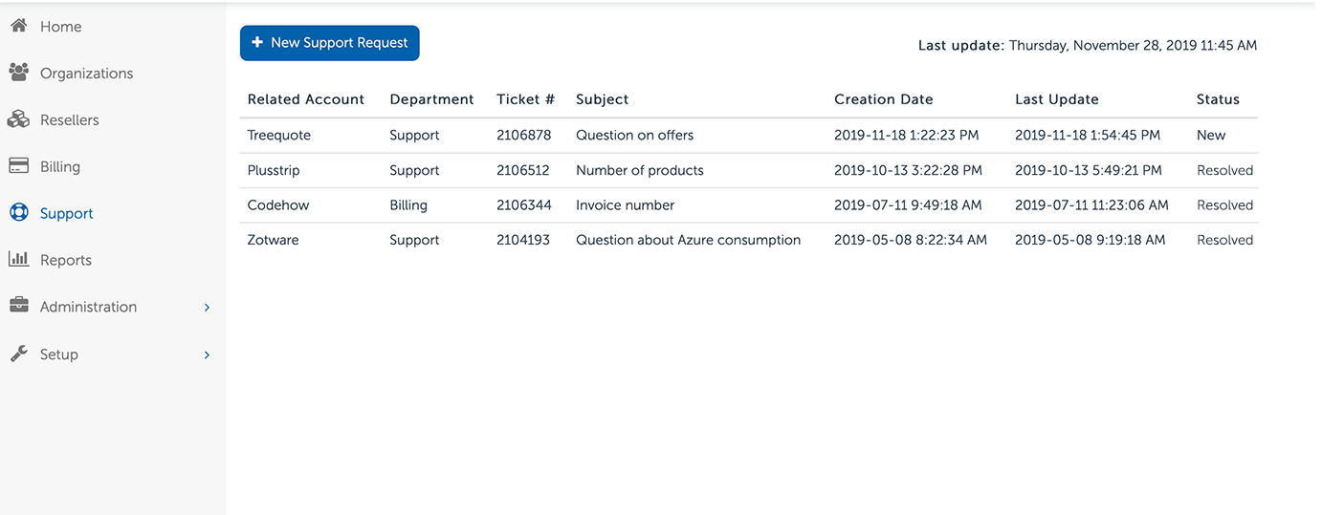This screenshot has height=515, width=1322.
Task: Open the Reports menu item
Action: click(65, 260)
